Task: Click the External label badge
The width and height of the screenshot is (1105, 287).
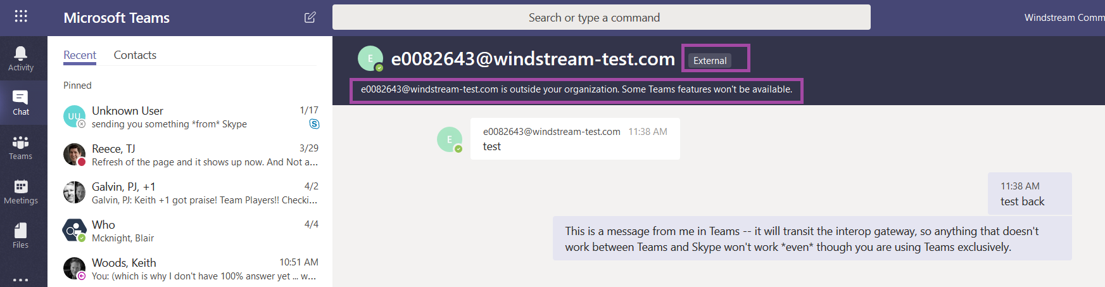Action: point(710,60)
